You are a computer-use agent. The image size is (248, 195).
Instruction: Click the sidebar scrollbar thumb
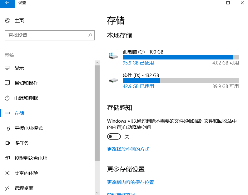(x=97, y=113)
